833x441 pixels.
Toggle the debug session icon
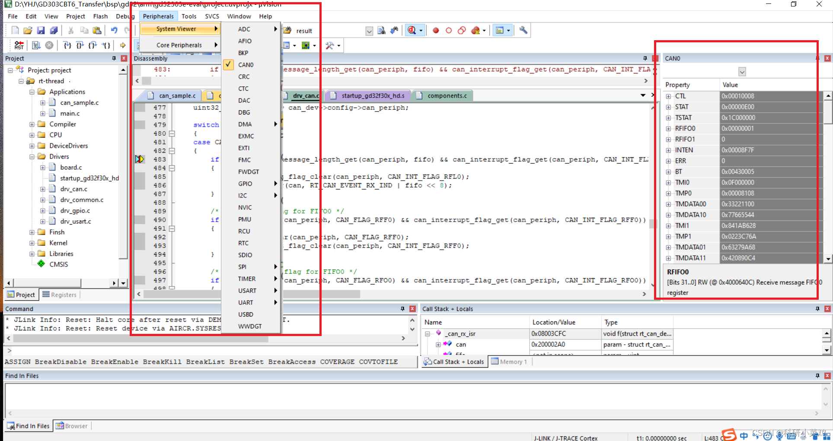point(412,30)
